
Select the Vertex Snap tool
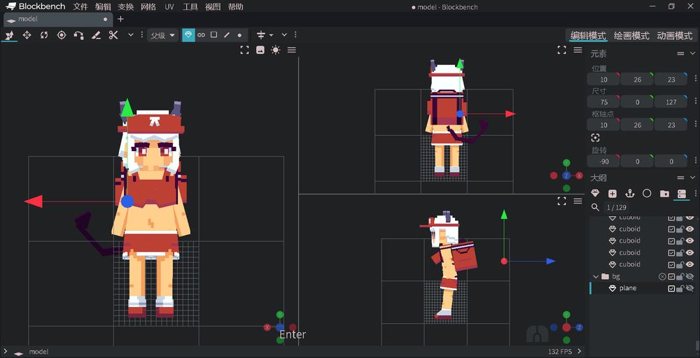[78, 35]
